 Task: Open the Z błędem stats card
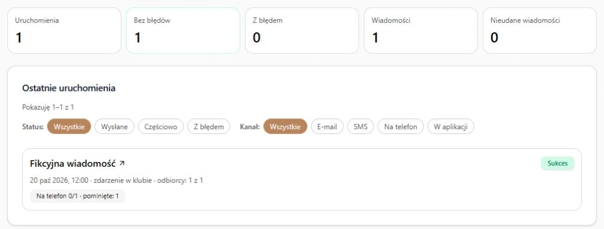pos(302,30)
